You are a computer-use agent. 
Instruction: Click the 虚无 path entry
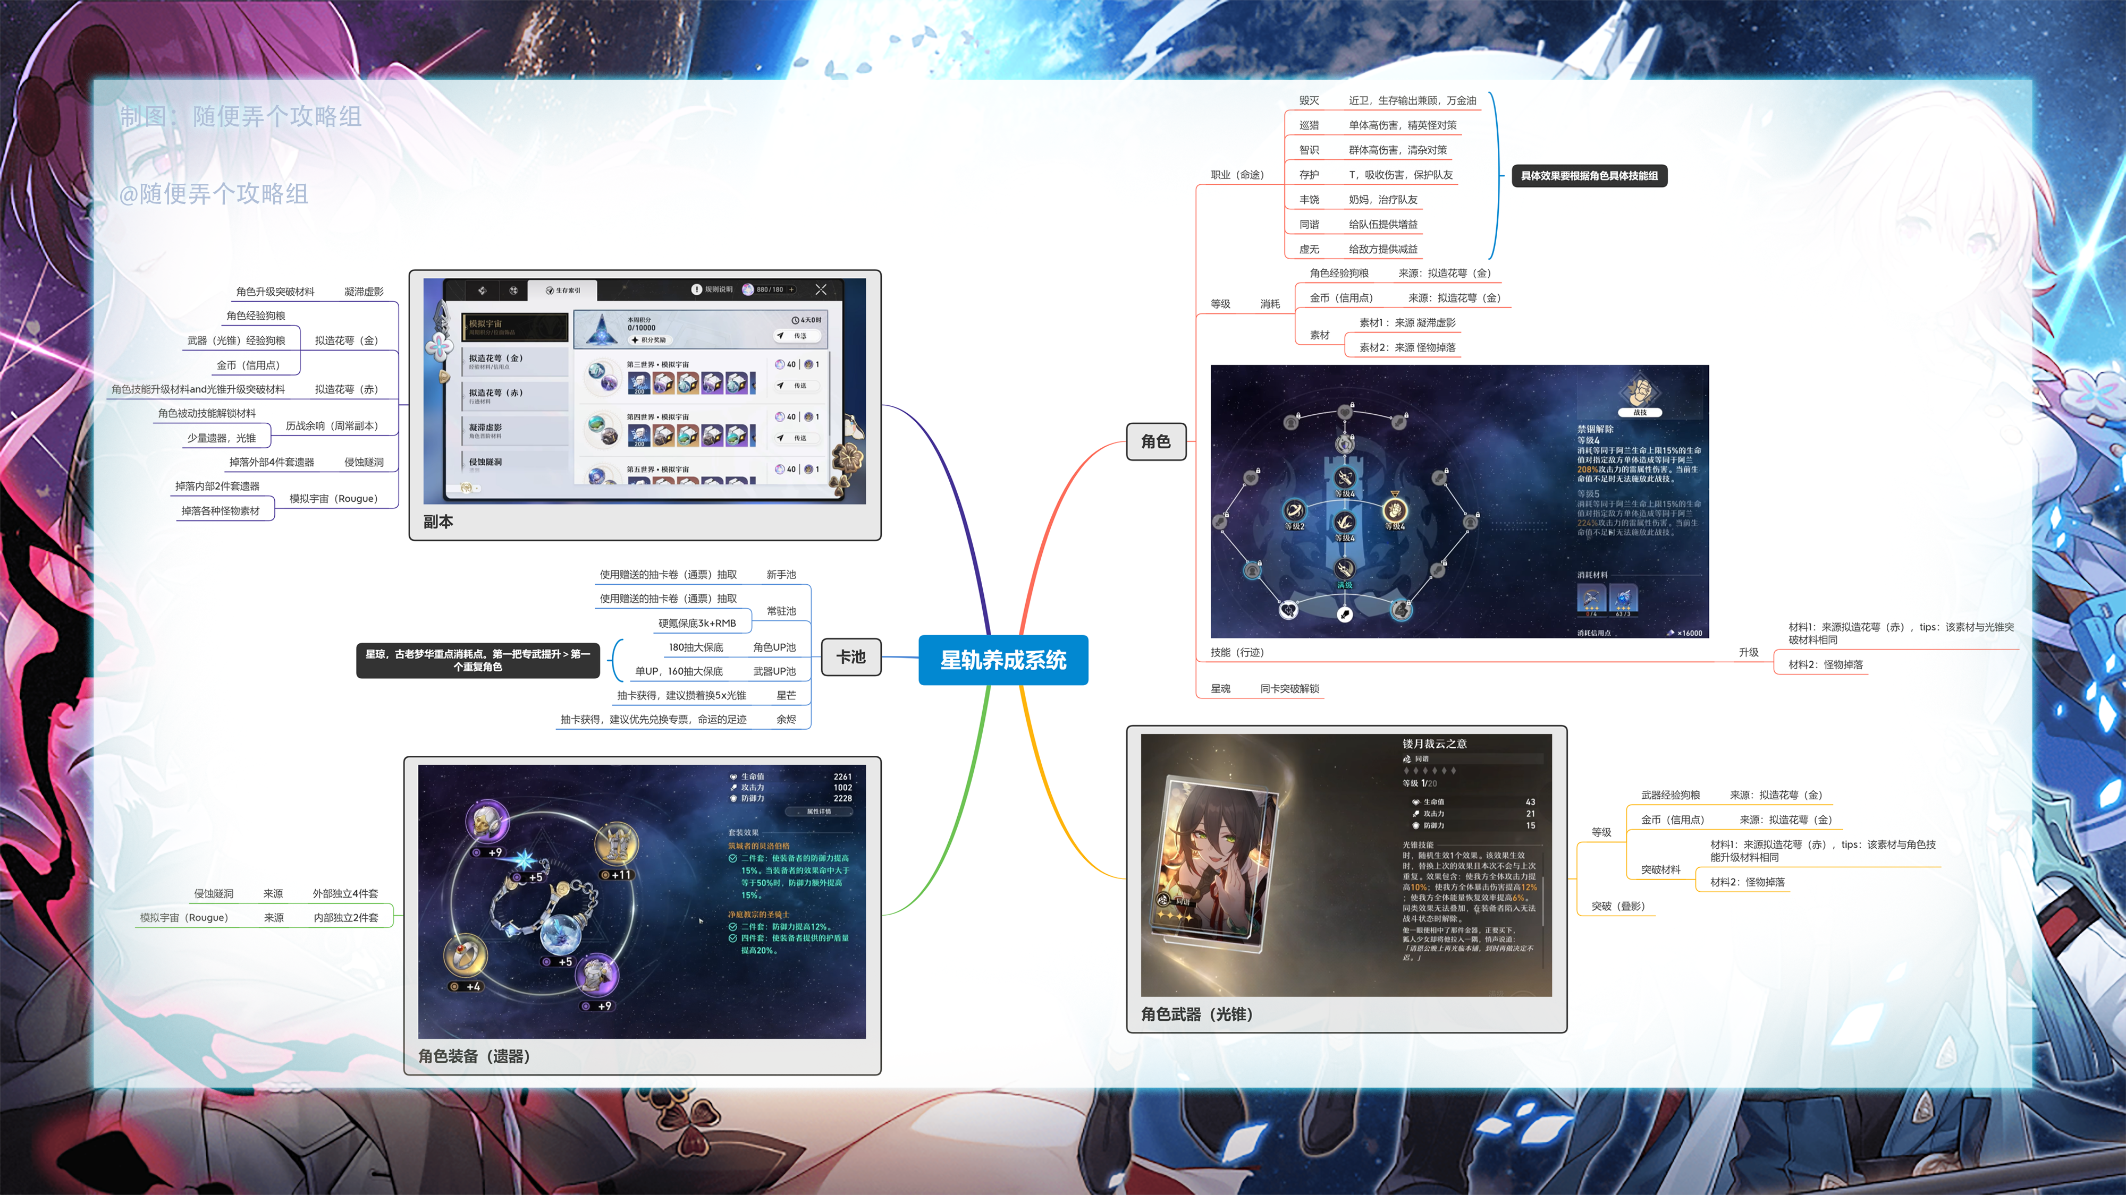(x=1309, y=249)
